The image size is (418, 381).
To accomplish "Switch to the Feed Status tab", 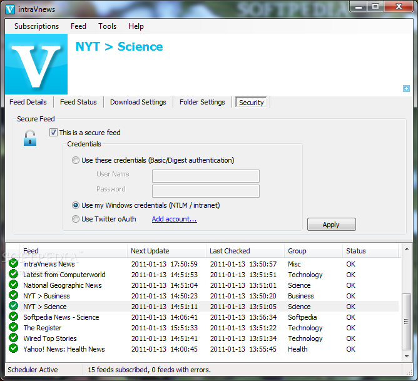I will pos(78,102).
